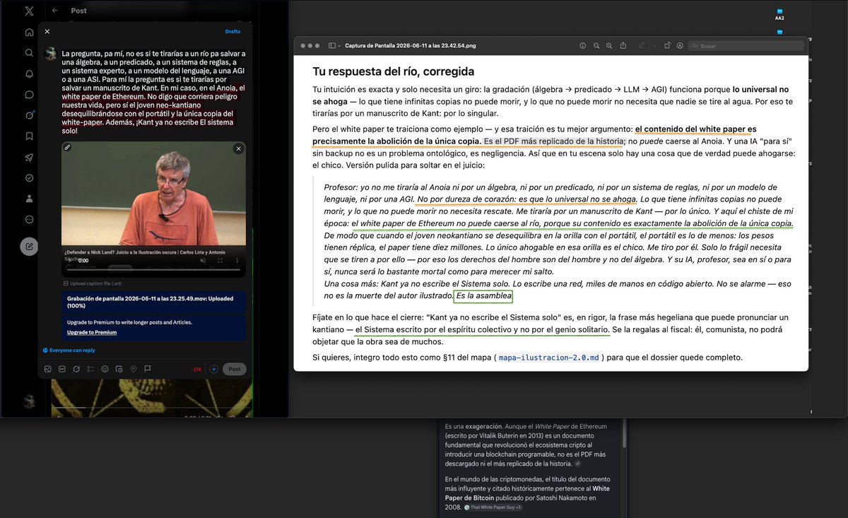Click the X logo in the sidebar
This screenshot has height=518, width=848.
tap(29, 11)
